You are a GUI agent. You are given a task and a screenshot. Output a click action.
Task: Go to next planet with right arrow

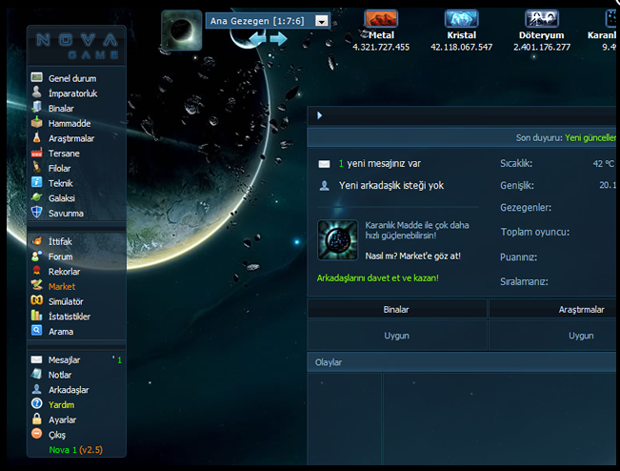coord(278,39)
